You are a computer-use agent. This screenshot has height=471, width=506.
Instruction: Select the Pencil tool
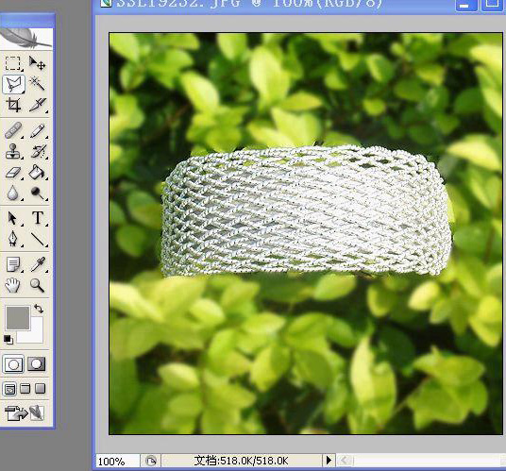point(38,130)
